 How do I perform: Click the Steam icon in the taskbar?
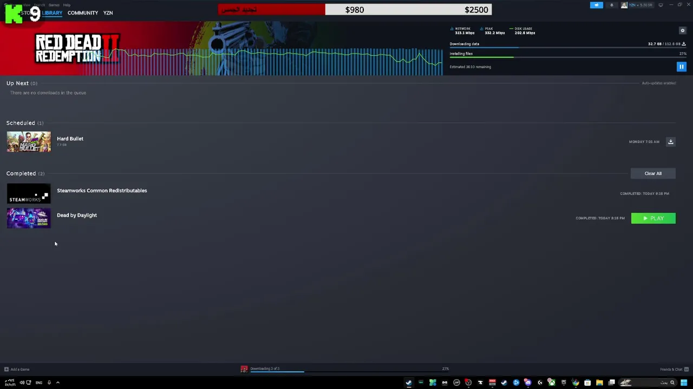[408, 383]
